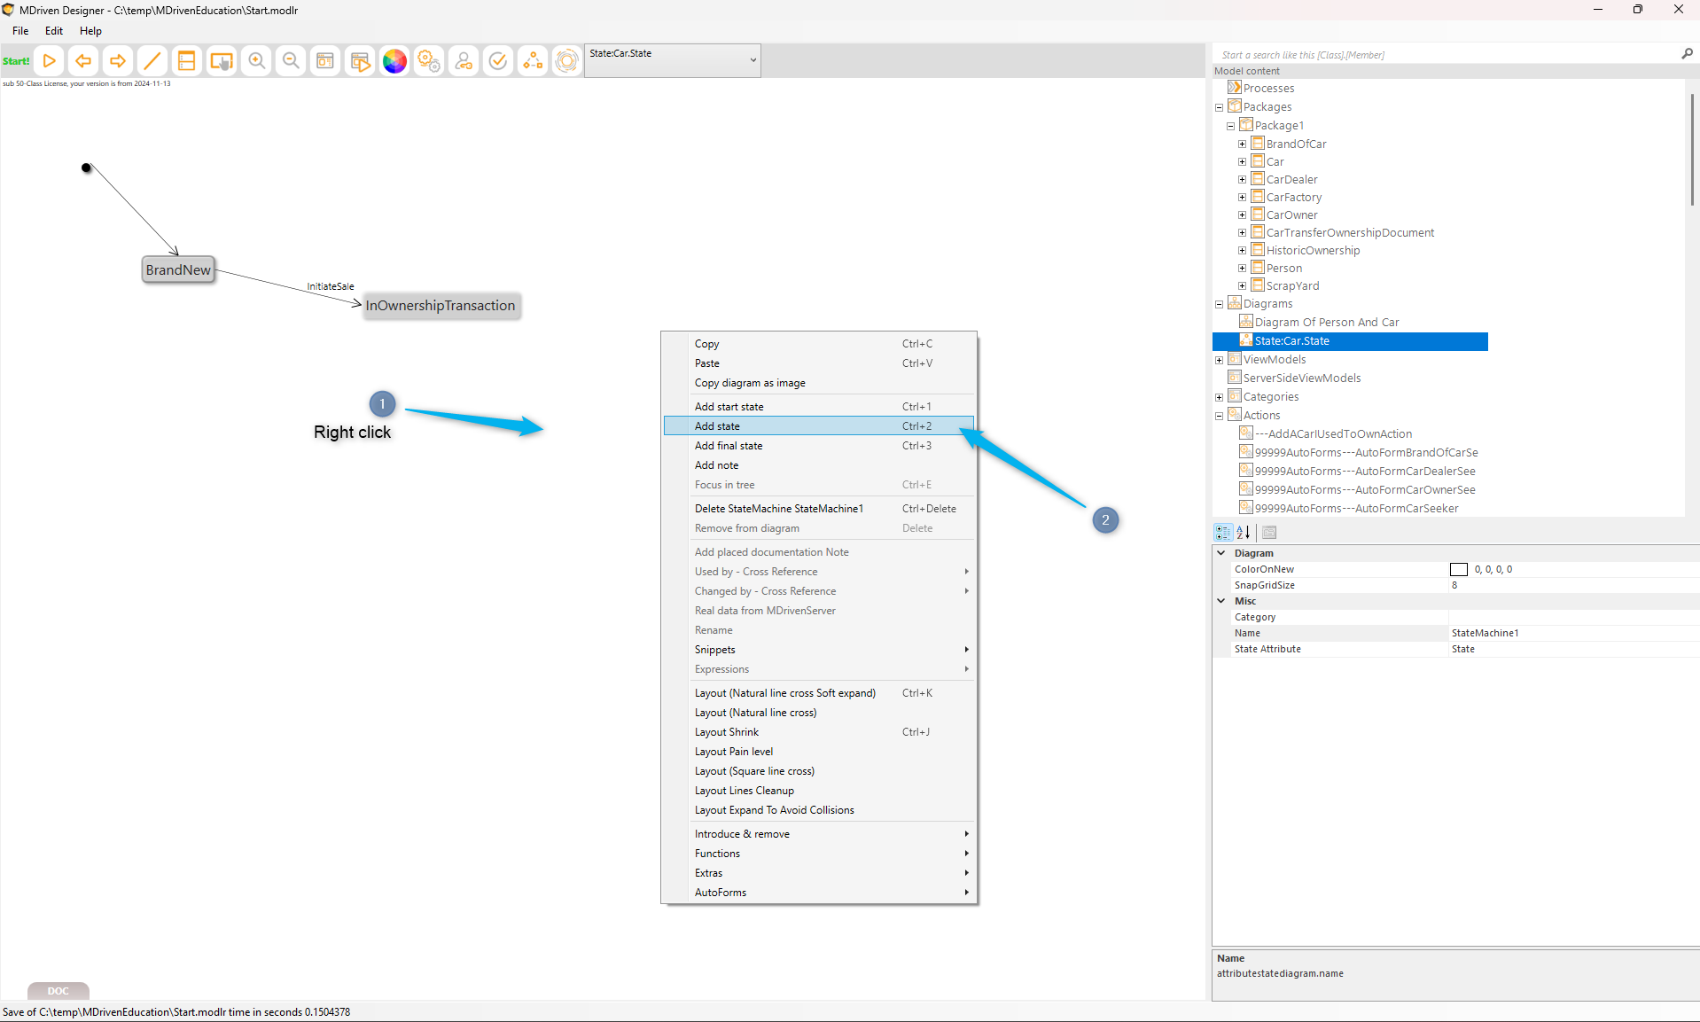The image size is (1700, 1022).
Task: Click the zoom out magnifier icon
Action: tap(291, 61)
